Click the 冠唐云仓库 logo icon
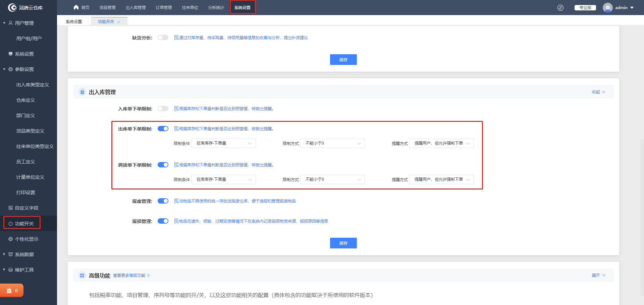 12,7
